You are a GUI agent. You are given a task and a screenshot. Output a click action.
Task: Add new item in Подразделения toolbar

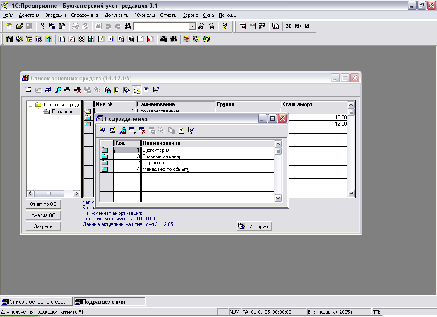(102, 130)
